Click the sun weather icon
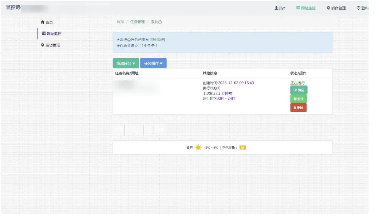 coord(198,147)
